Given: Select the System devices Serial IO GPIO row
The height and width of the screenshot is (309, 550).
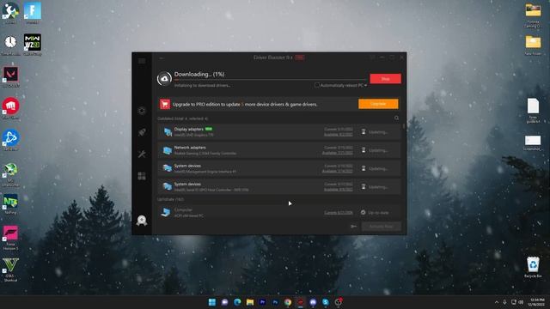Looking at the screenshot, I should tap(278, 187).
